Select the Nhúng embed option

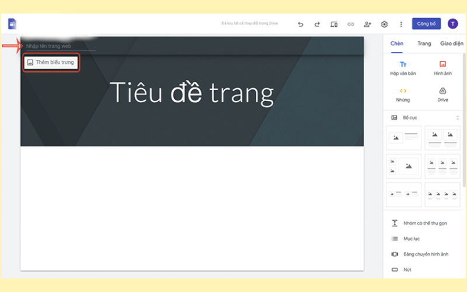(x=403, y=94)
